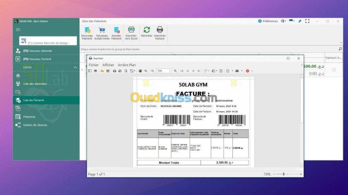348x195 pixels.
Task: Click the Réfresher refresh icon
Action: (x=147, y=30)
